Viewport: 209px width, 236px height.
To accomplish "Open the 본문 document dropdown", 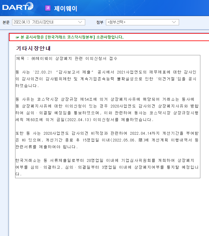I will click(48, 22).
